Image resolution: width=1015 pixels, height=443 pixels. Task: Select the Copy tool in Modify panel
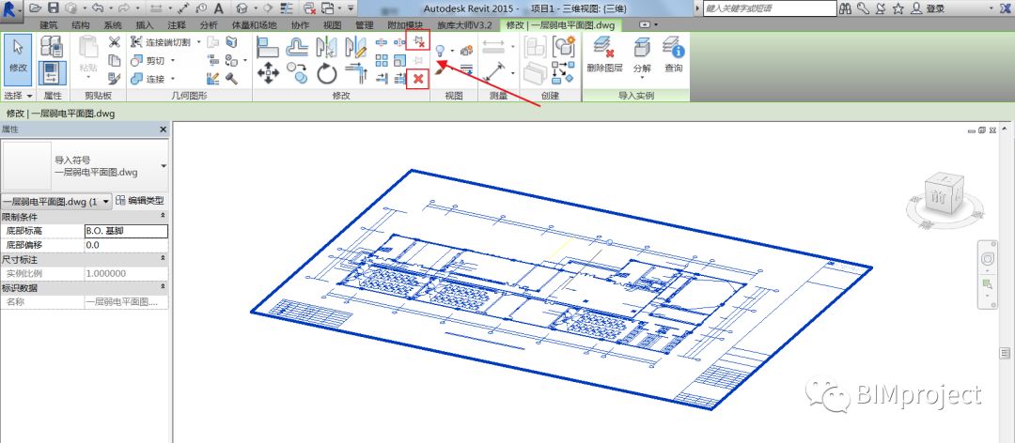[298, 73]
